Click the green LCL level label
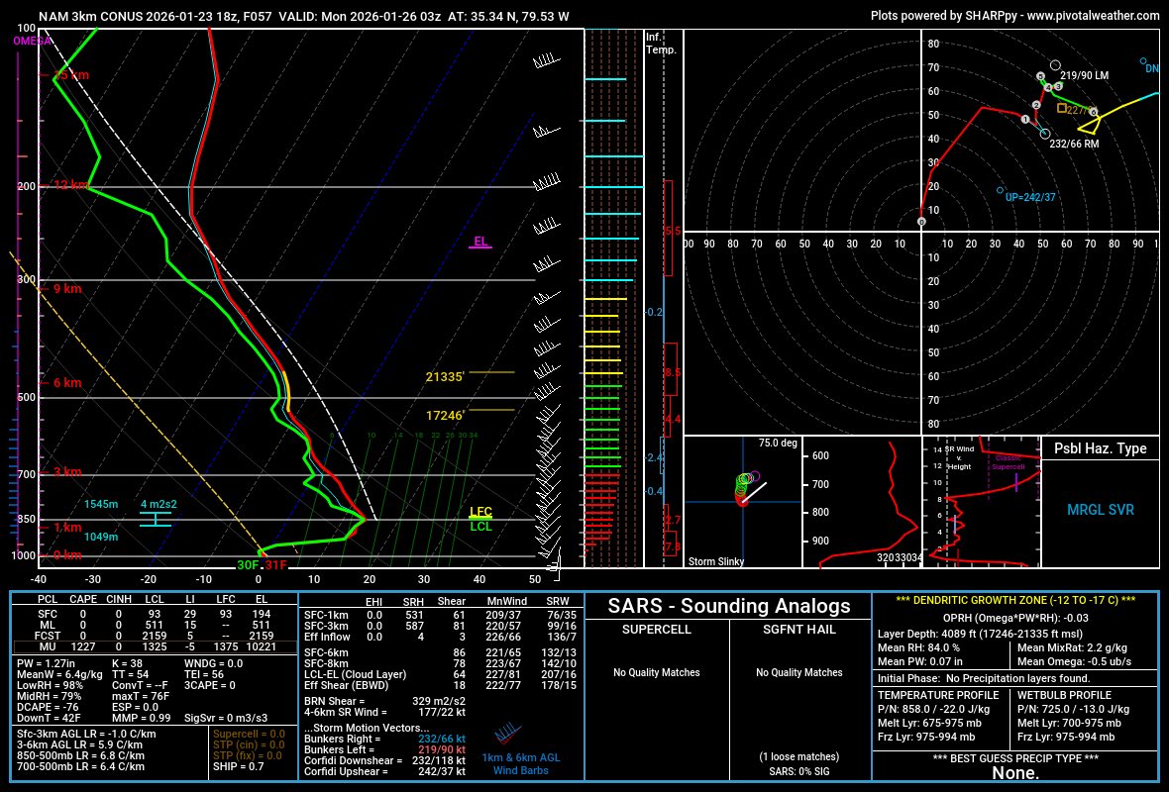1169x792 pixels. 480,526
